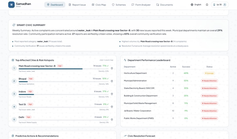The height and width of the screenshot is (139, 237).
Task: Open the Report Issue tab
Action: pyautogui.click(x=77, y=5)
